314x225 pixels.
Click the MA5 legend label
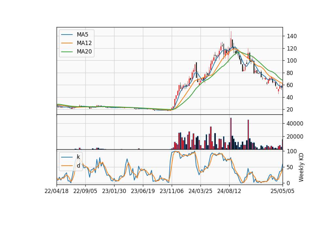click(x=82, y=35)
